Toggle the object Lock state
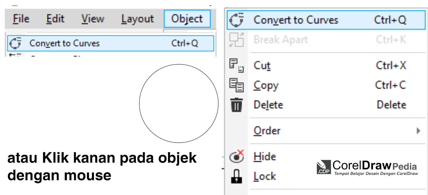 pyautogui.click(x=264, y=176)
